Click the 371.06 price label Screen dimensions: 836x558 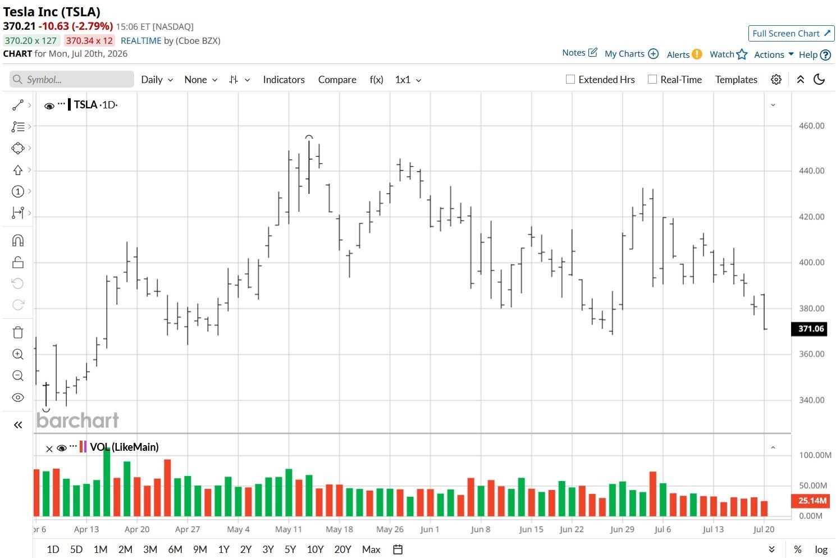tap(810, 328)
